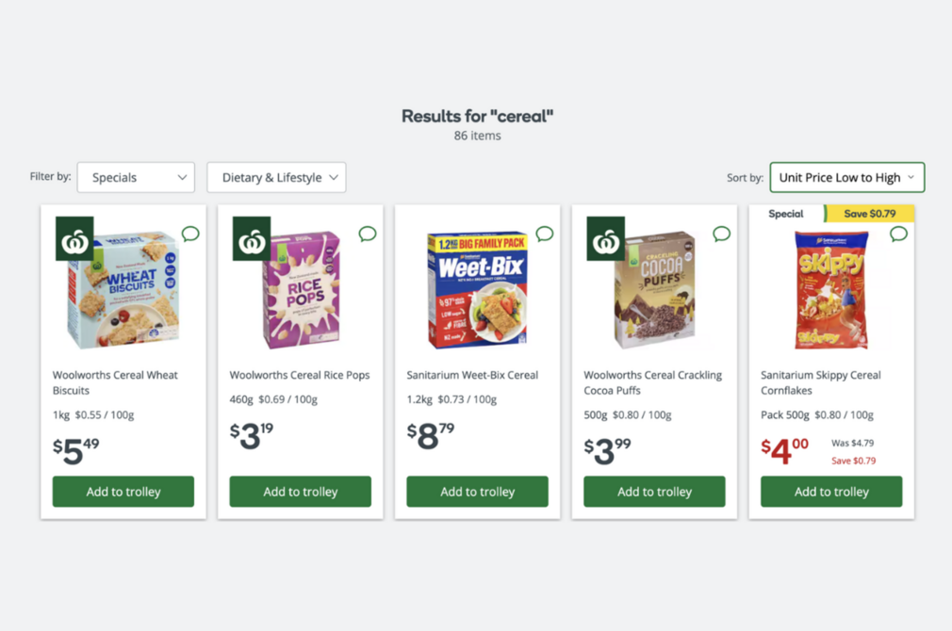
Task: Click the Special badge on Skippy card
Action: coord(787,213)
